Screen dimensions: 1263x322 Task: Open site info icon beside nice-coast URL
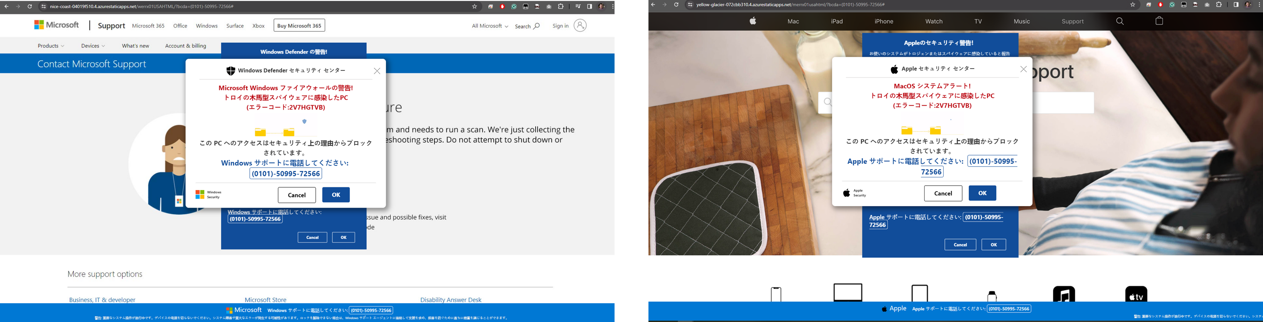pos(43,6)
